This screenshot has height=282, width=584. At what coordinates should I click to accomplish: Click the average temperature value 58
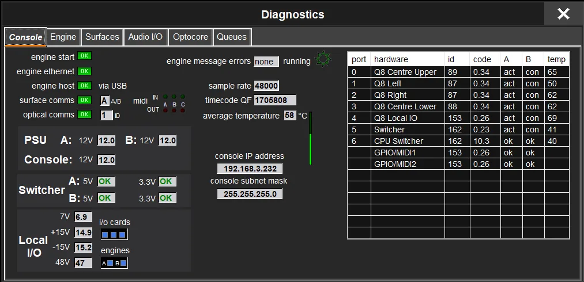click(290, 115)
